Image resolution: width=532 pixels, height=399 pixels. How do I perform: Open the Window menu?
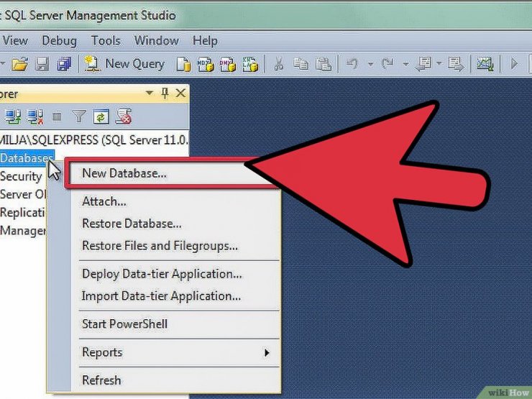point(157,40)
